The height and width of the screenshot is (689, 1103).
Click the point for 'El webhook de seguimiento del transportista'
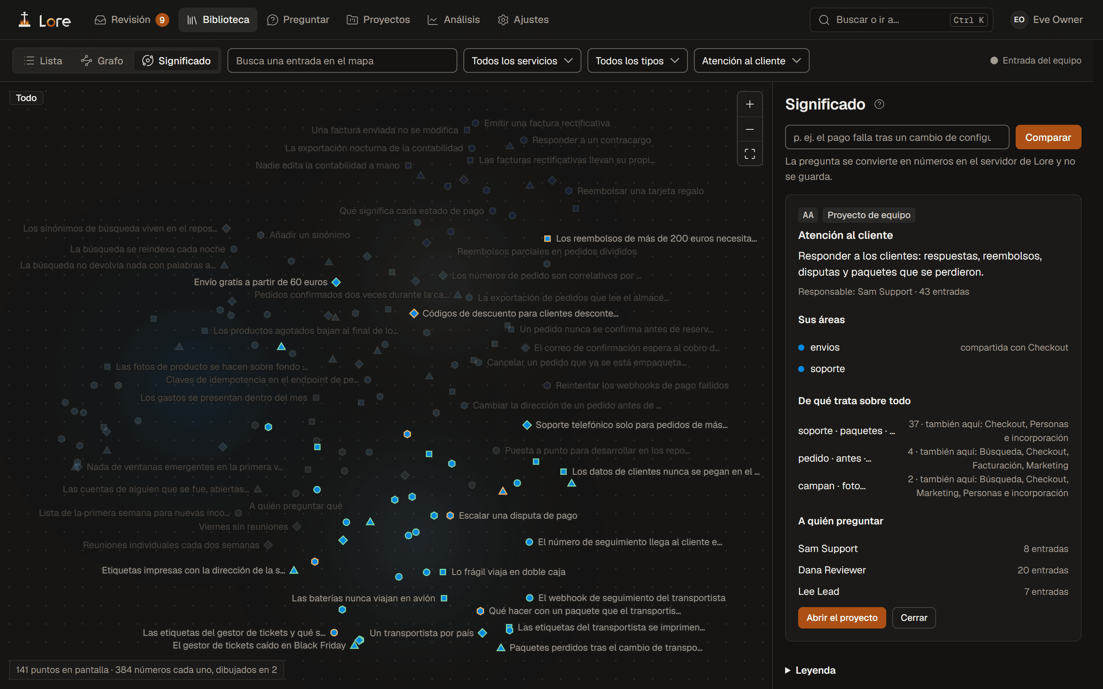[530, 598]
